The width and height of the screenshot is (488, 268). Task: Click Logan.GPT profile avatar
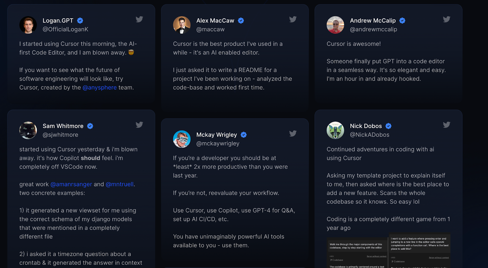click(x=28, y=25)
